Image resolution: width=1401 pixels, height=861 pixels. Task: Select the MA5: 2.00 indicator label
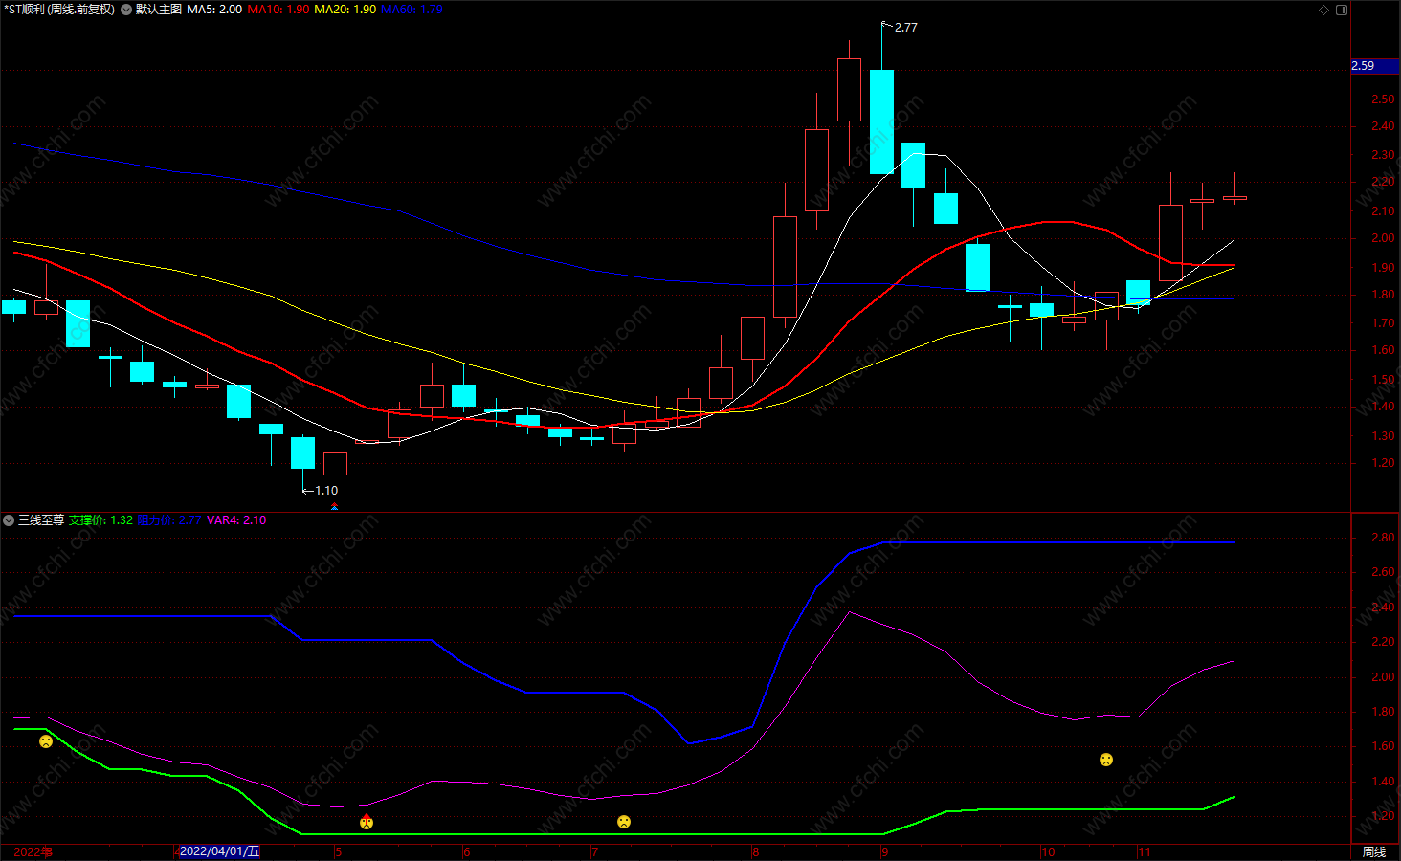(x=214, y=10)
